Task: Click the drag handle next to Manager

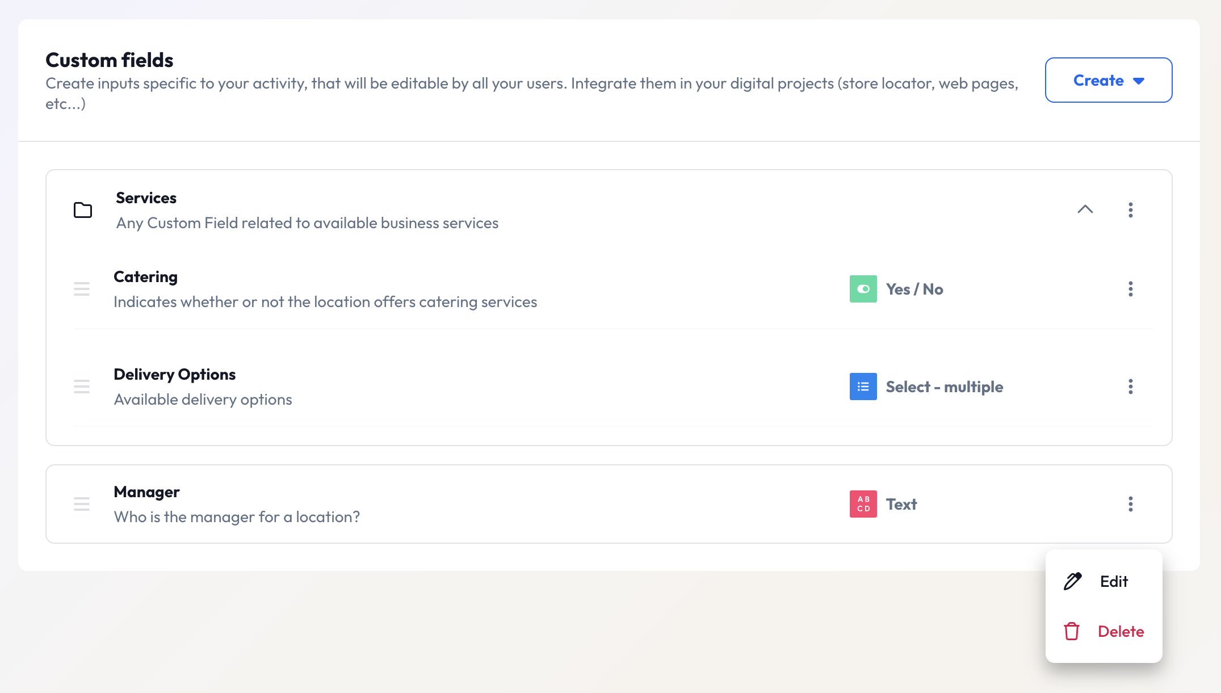Action: coord(82,503)
